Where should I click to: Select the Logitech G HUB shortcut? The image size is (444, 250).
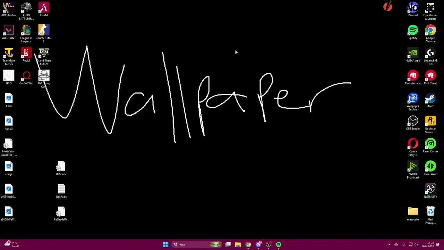pyautogui.click(x=430, y=57)
